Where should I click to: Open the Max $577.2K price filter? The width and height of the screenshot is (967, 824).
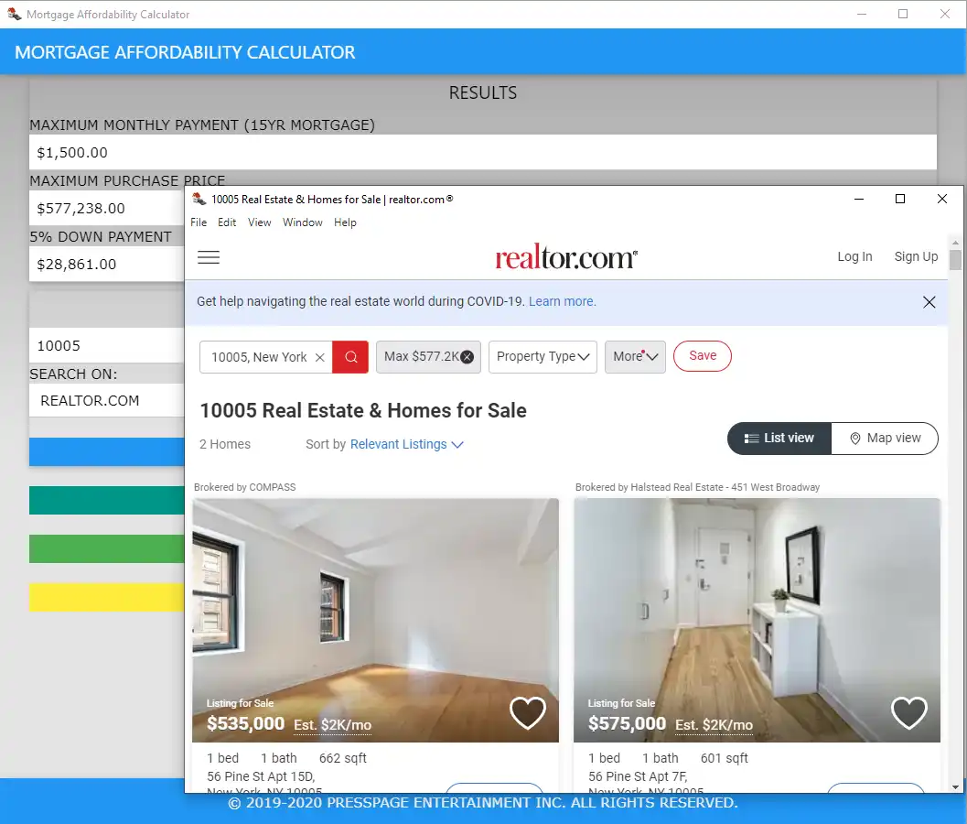[421, 357]
